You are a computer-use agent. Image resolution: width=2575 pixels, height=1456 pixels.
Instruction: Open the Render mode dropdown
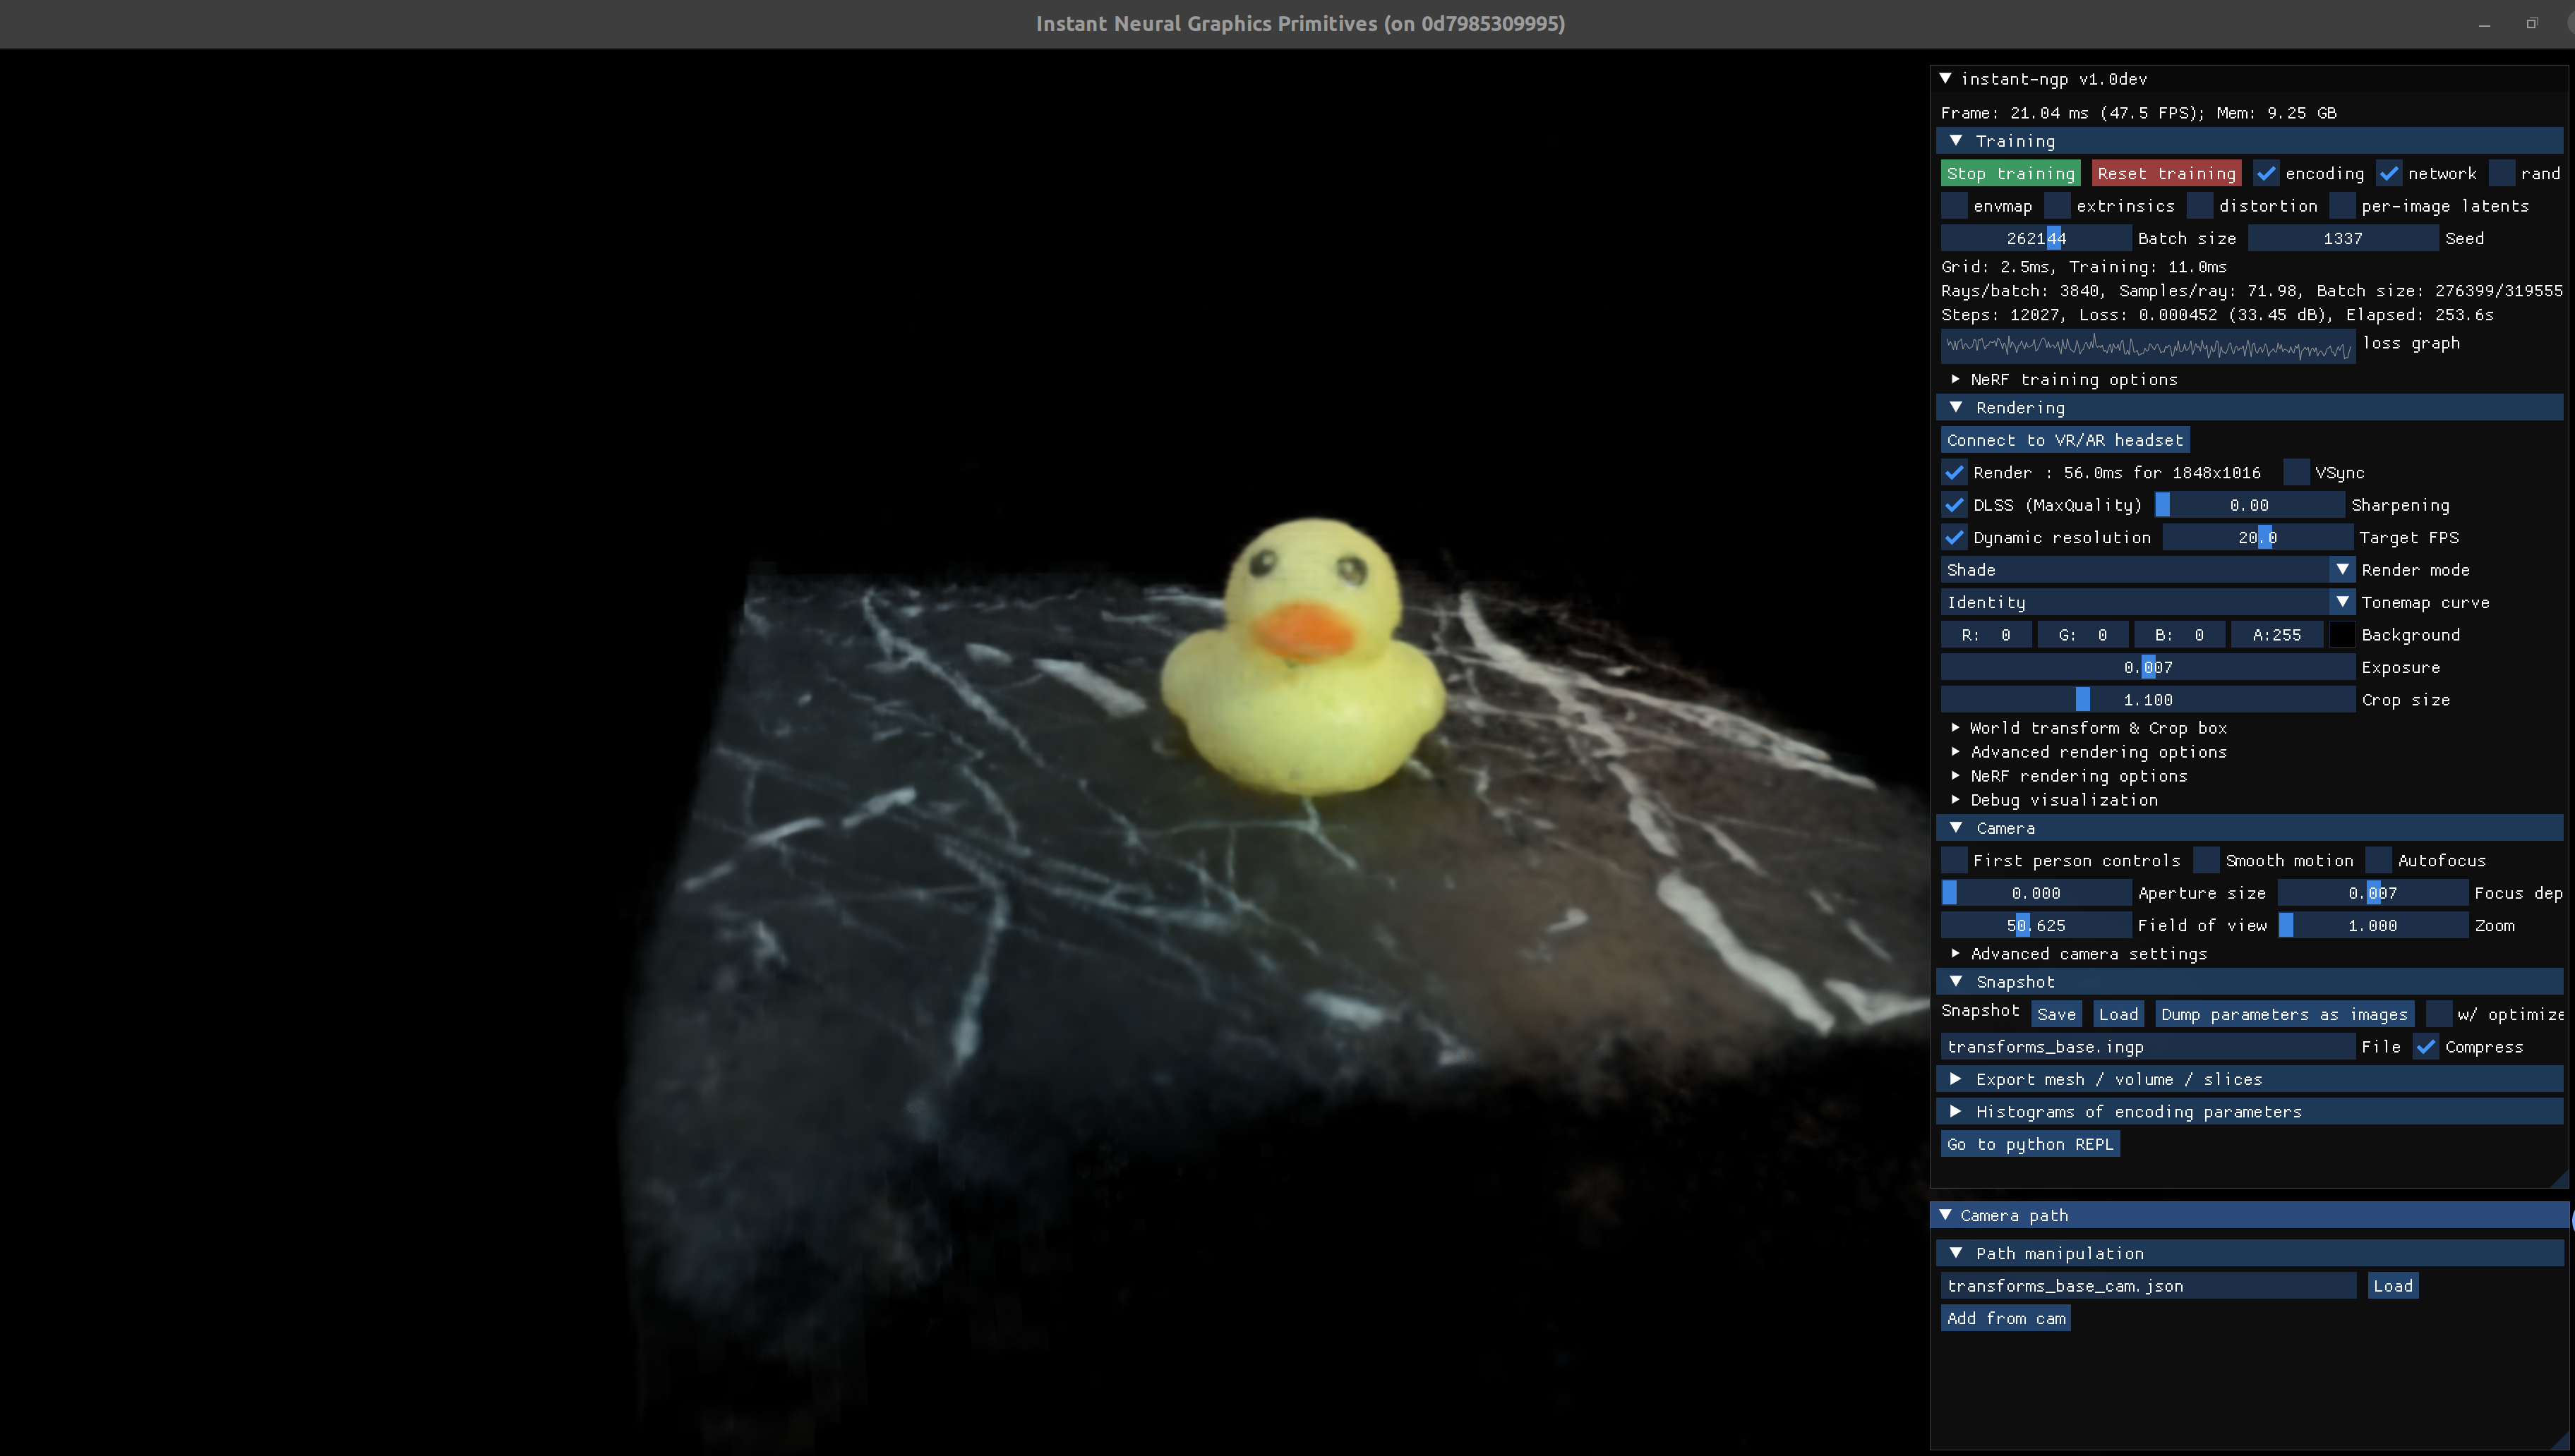click(x=2342, y=570)
